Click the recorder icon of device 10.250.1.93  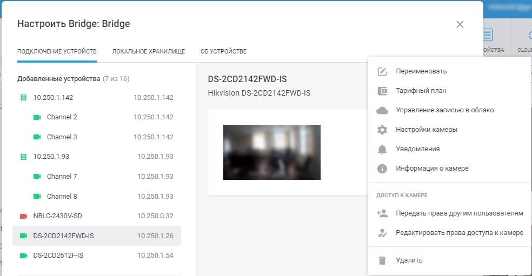(23, 157)
